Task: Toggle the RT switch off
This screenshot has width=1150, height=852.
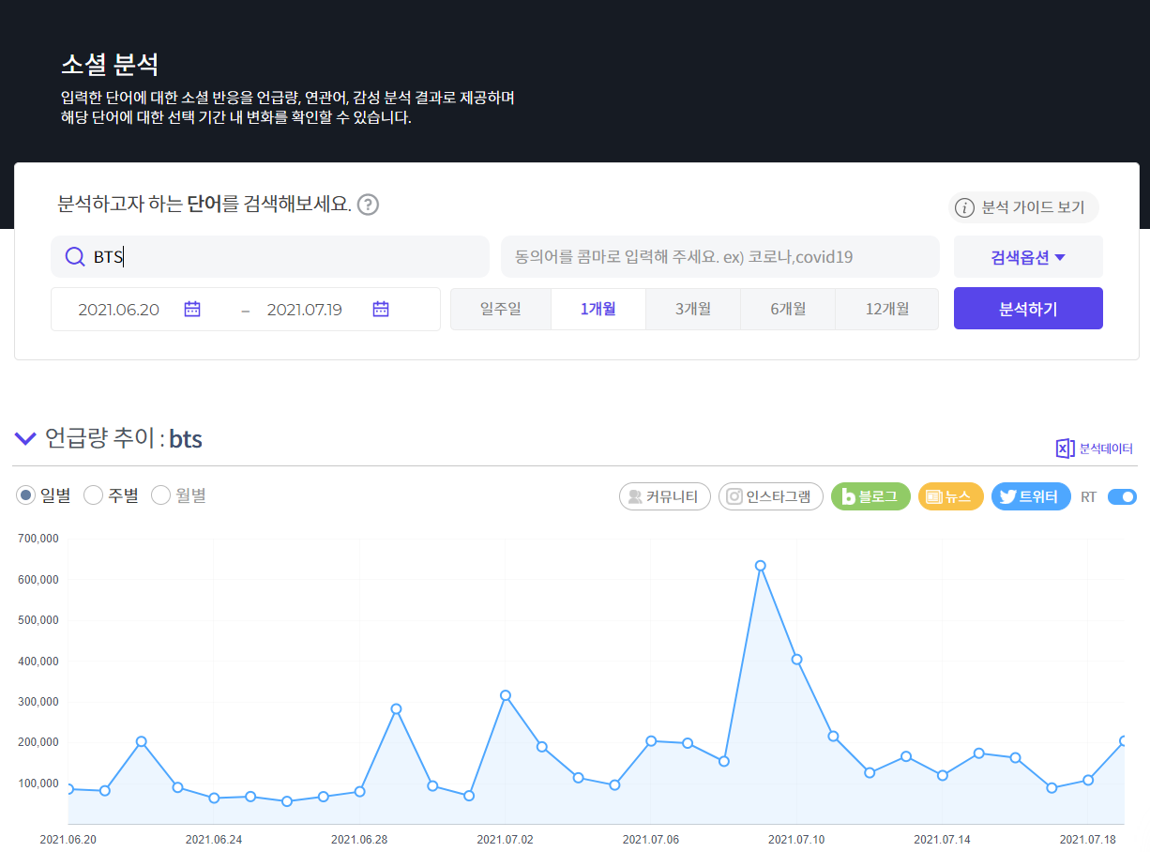Action: point(1122,497)
